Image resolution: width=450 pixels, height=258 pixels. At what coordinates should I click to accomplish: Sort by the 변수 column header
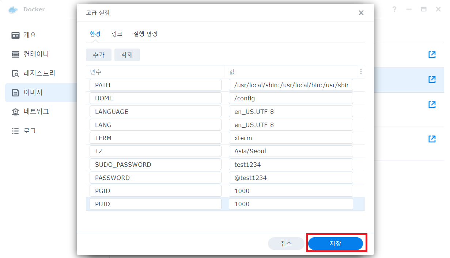[155, 72]
